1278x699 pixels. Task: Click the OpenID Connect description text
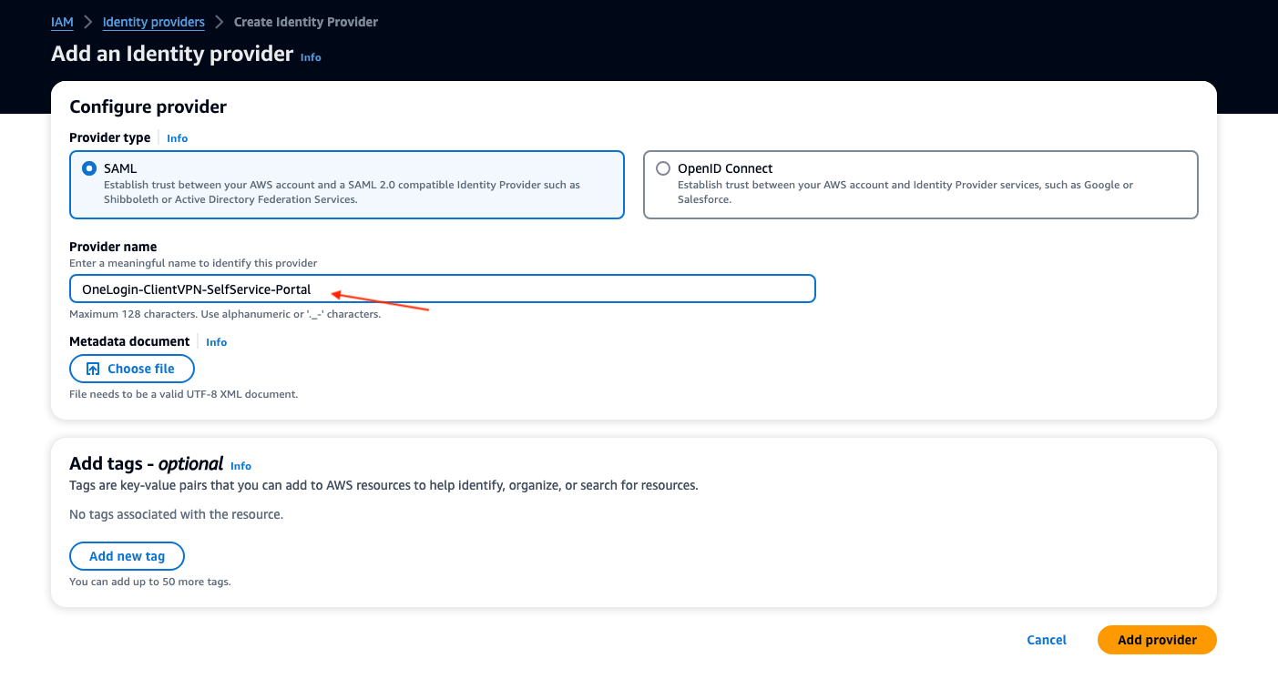click(x=905, y=192)
